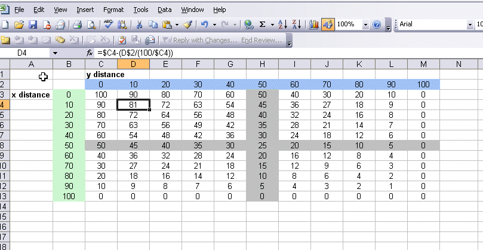Click the Save icon in toolbar
Screen dimensions: 483x250
point(33,25)
